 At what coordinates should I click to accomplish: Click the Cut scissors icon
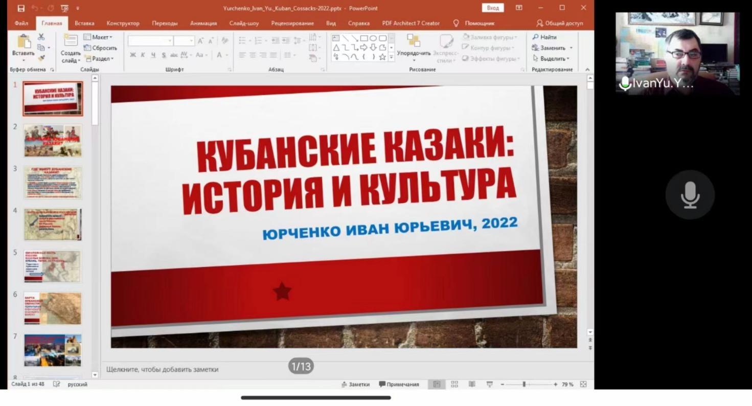click(x=41, y=37)
